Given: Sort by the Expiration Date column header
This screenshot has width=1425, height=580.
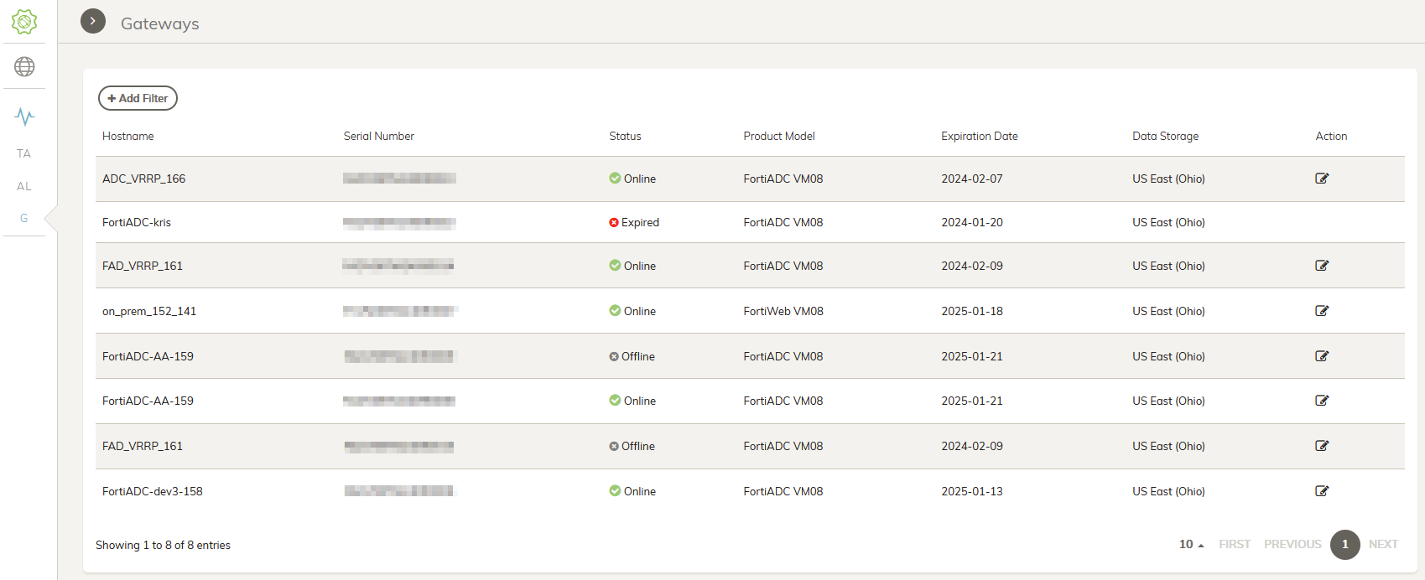Looking at the screenshot, I should (980, 136).
